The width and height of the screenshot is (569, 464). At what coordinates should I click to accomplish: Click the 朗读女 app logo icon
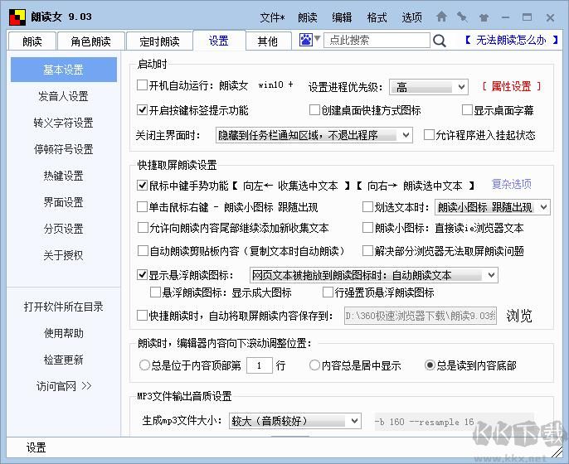click(x=15, y=17)
